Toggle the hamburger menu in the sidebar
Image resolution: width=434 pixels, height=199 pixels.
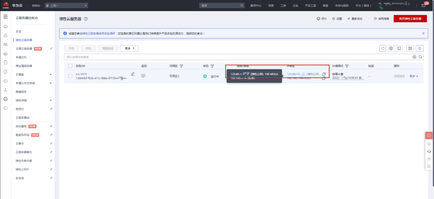[5, 16]
